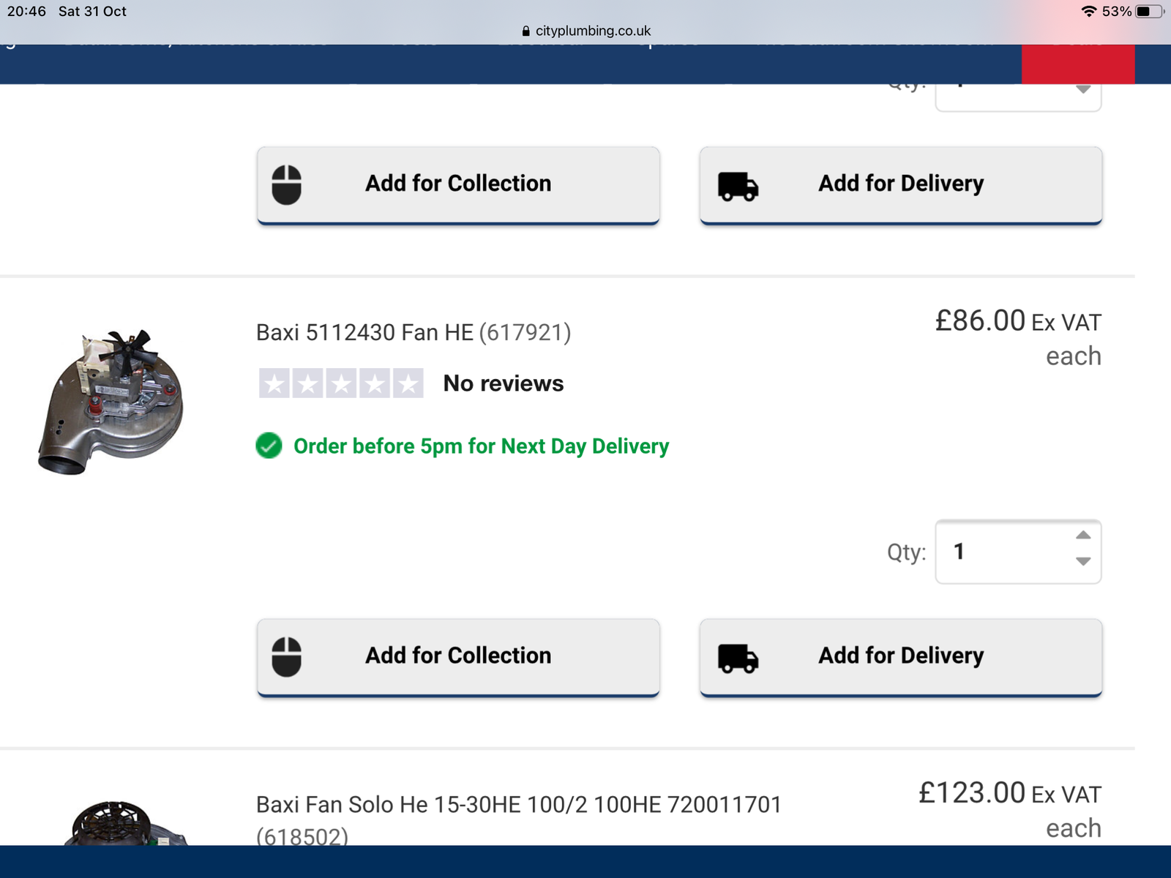Open the Baxi Fan Solo He 15-30HE product link
The height and width of the screenshot is (878, 1171).
coord(518,805)
